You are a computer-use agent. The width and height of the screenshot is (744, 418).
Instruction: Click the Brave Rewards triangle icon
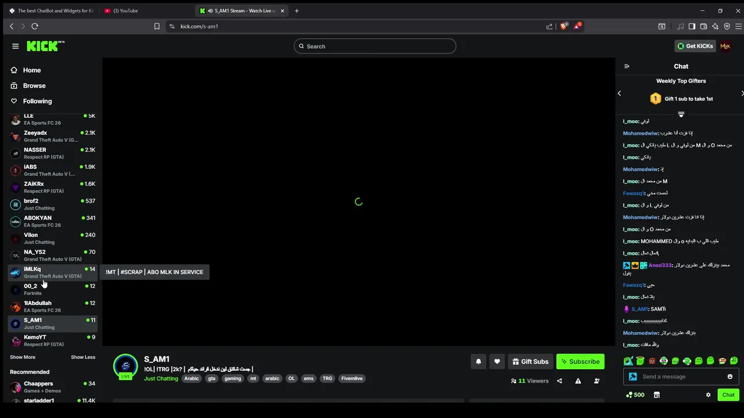pyautogui.click(x=577, y=26)
